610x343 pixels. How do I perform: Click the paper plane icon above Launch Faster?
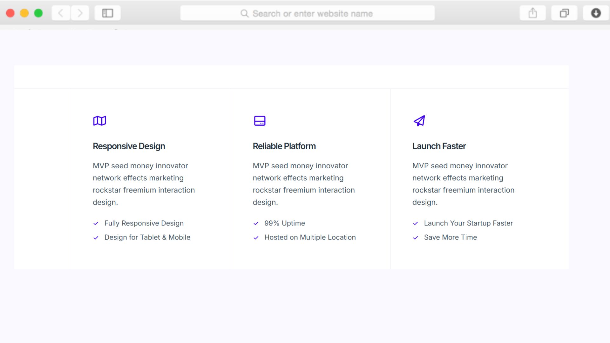pos(419,121)
